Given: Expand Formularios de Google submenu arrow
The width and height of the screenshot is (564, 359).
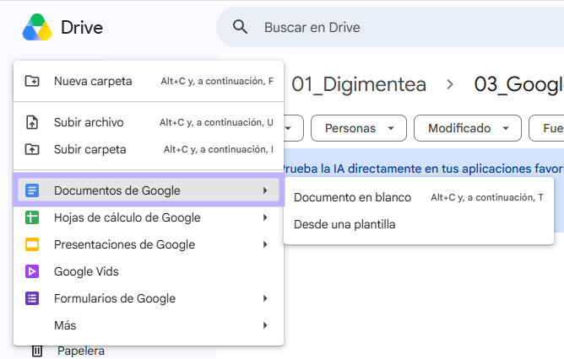Looking at the screenshot, I should coord(265,298).
